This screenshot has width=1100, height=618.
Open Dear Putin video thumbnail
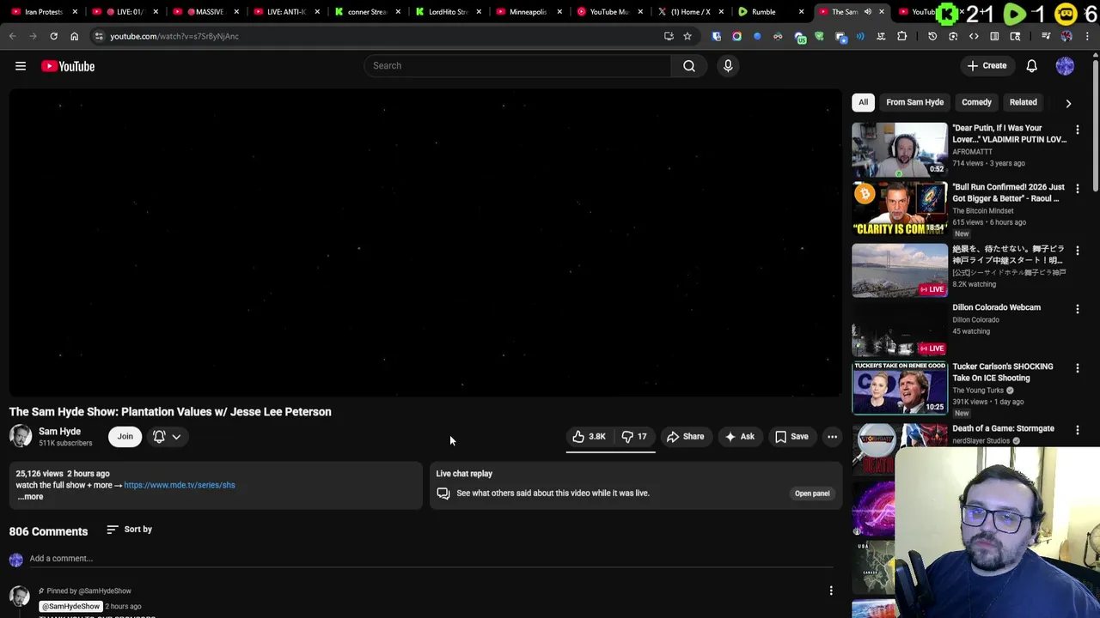899,149
